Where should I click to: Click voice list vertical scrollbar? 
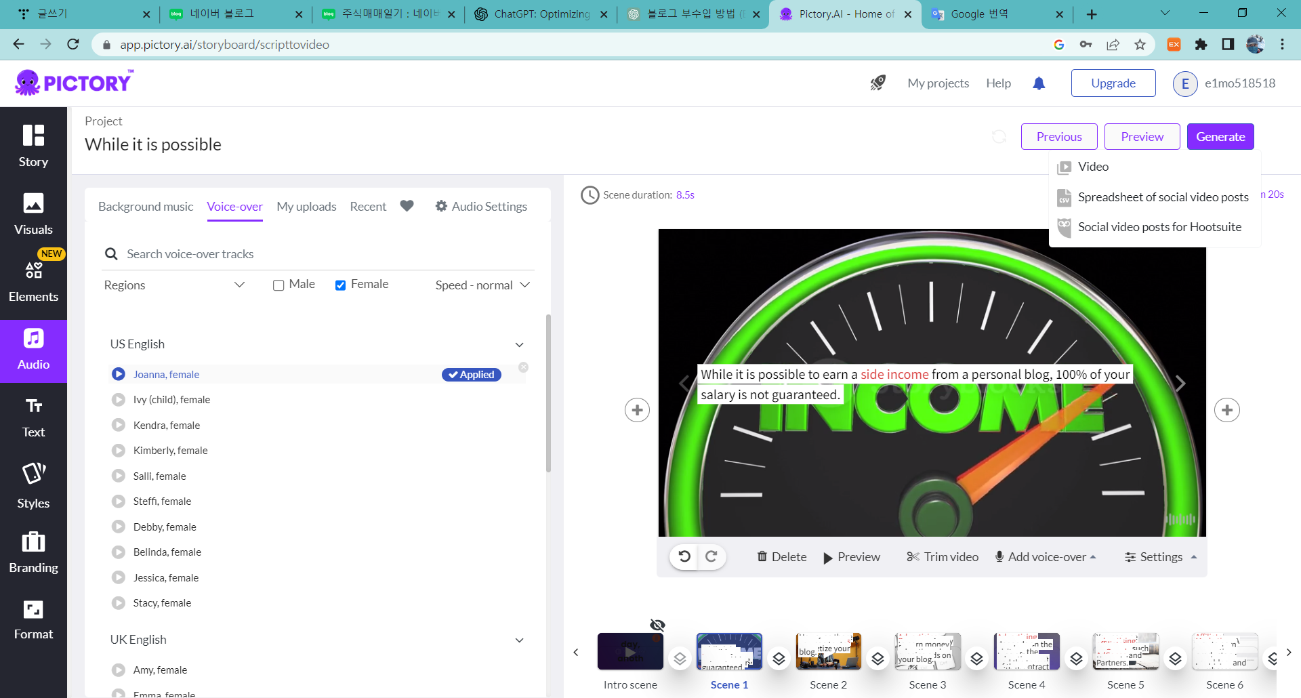(548, 393)
